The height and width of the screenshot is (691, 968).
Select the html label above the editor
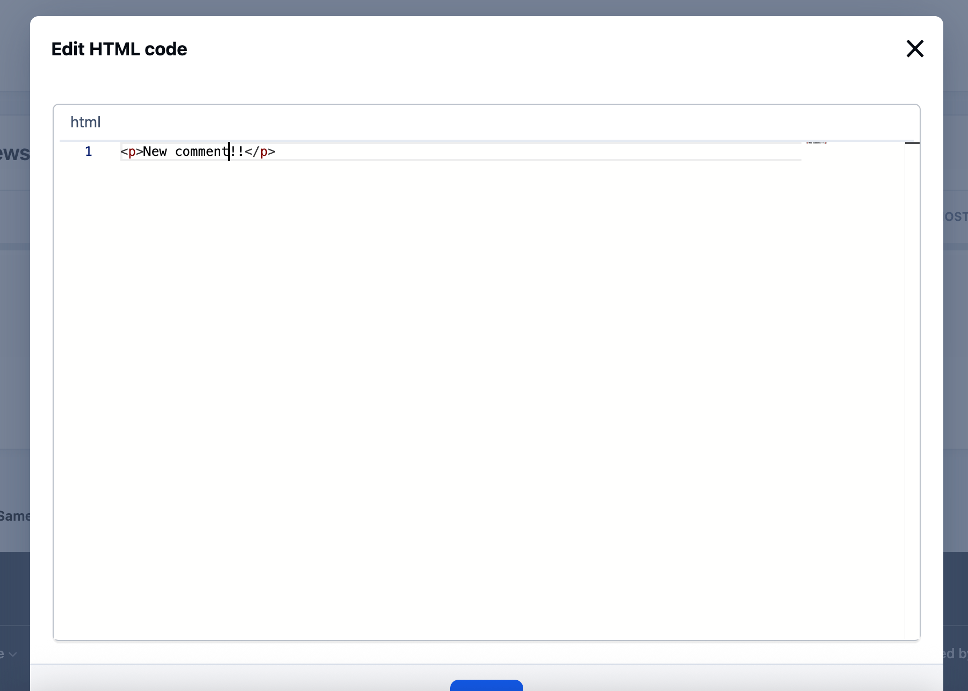(x=85, y=123)
